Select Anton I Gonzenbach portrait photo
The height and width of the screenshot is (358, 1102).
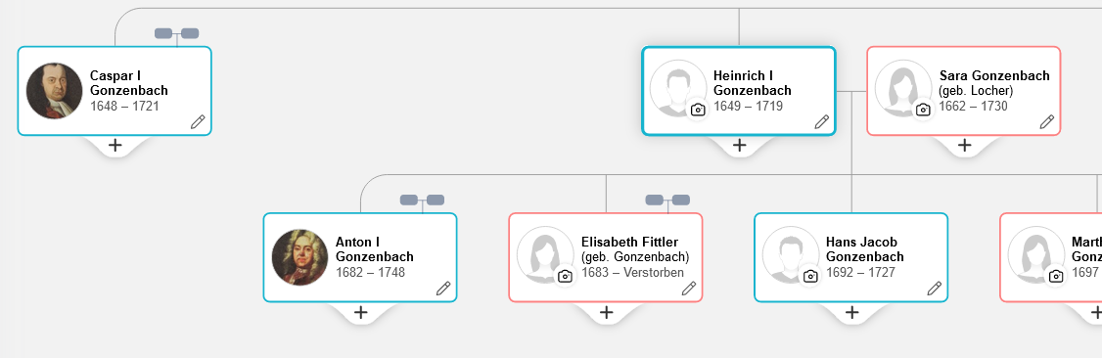click(300, 257)
